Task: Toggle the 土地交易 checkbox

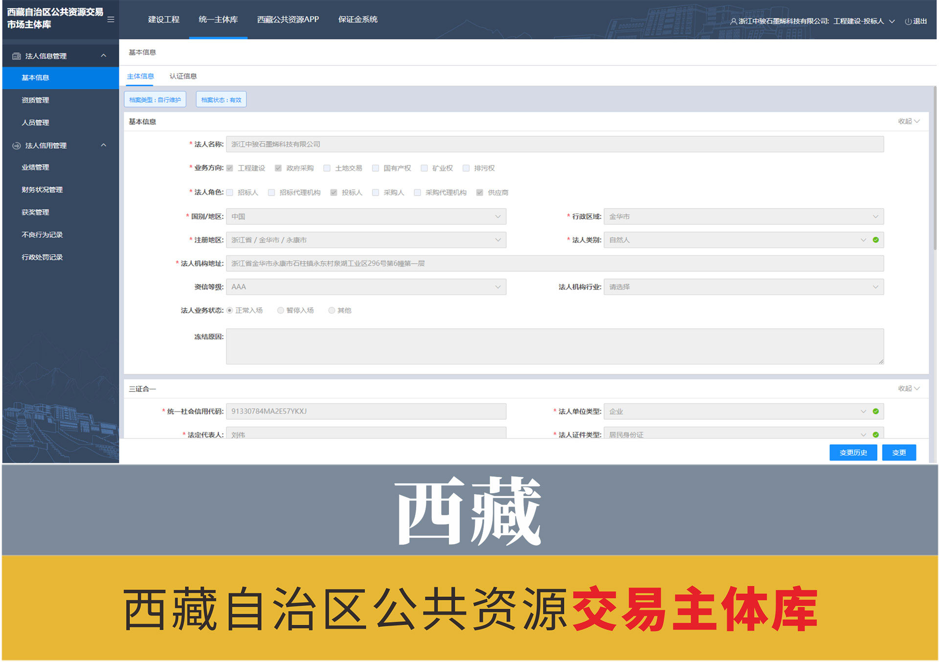Action: (327, 168)
